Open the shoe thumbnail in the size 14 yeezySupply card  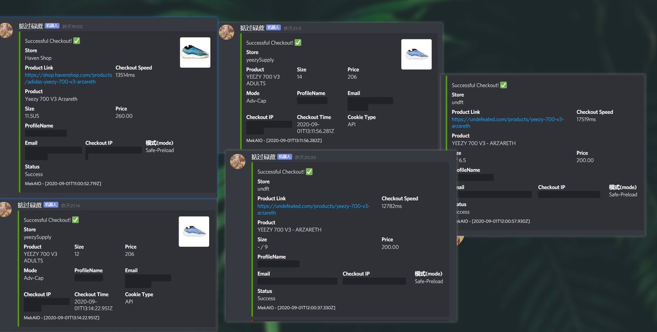tap(417, 54)
